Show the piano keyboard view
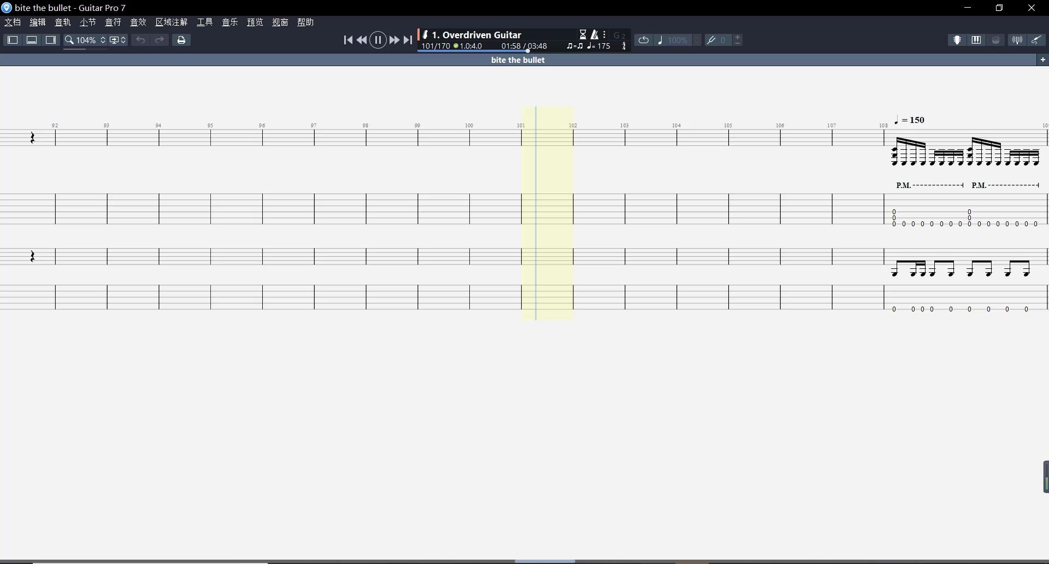The image size is (1049, 564). (x=976, y=40)
